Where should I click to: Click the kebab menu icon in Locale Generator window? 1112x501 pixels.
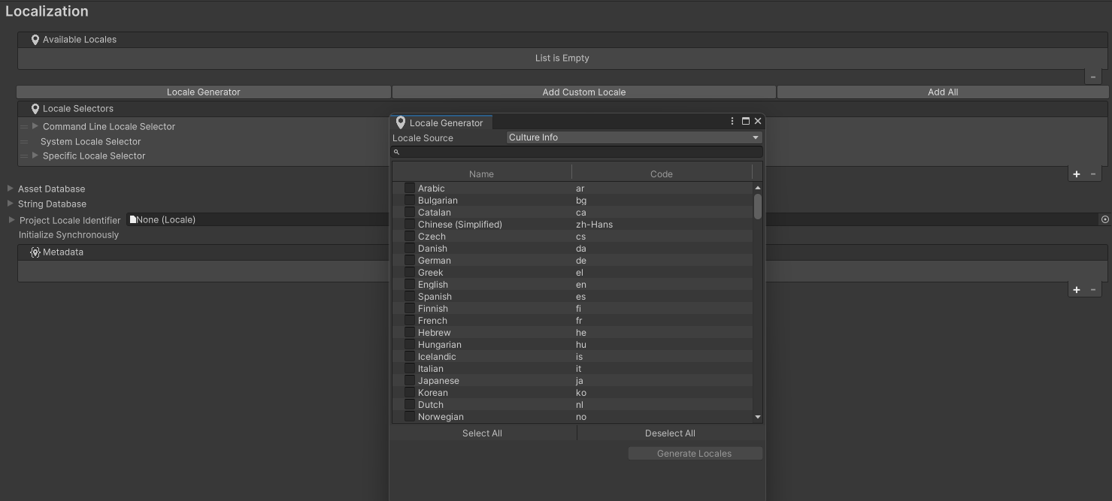[732, 120]
